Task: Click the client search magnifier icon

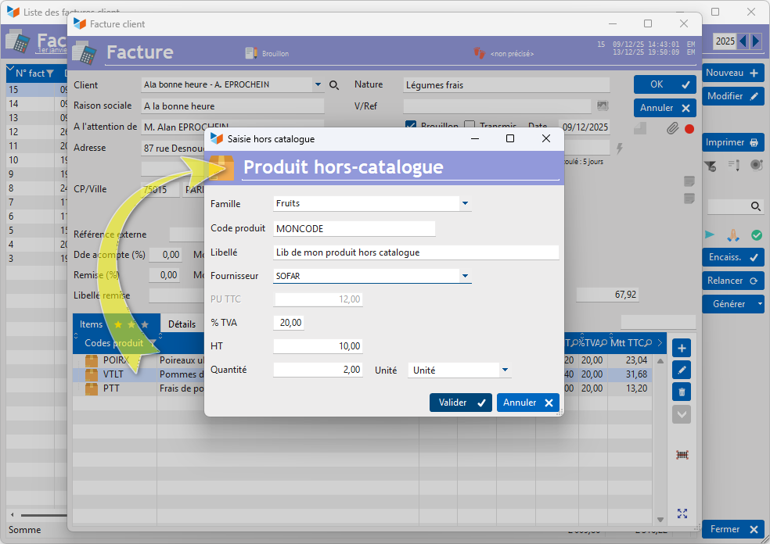Action: [x=334, y=85]
